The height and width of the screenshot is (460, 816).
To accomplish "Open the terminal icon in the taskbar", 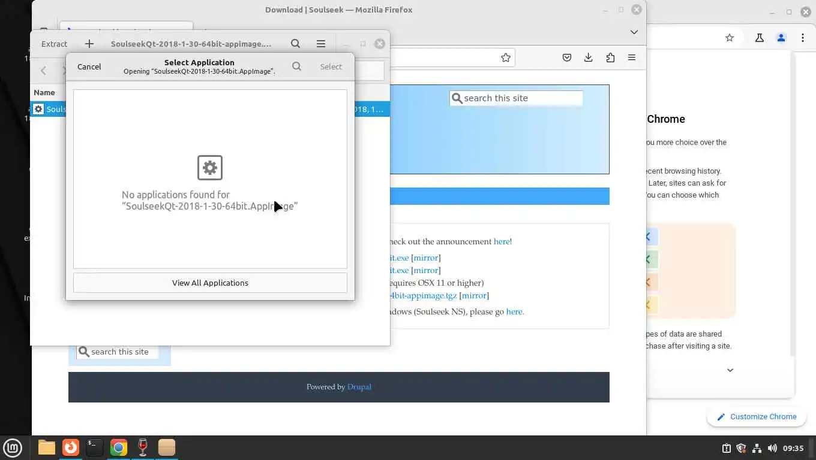I will (x=94, y=447).
